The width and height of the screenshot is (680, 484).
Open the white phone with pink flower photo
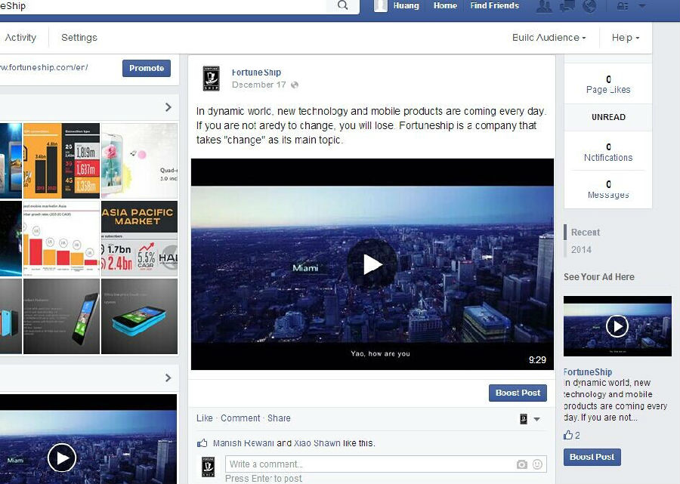(x=139, y=161)
